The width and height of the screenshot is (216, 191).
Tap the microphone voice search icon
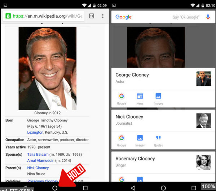point(208,17)
